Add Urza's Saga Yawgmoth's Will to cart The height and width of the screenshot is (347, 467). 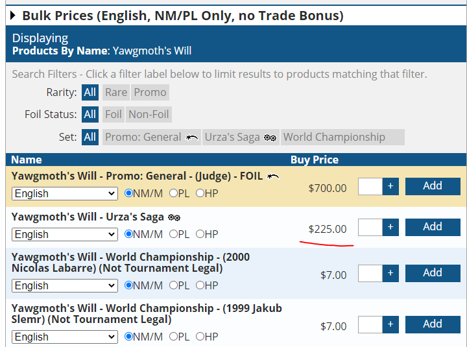click(433, 227)
